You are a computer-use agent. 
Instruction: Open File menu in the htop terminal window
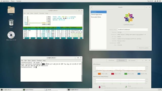[x=25, y=13]
